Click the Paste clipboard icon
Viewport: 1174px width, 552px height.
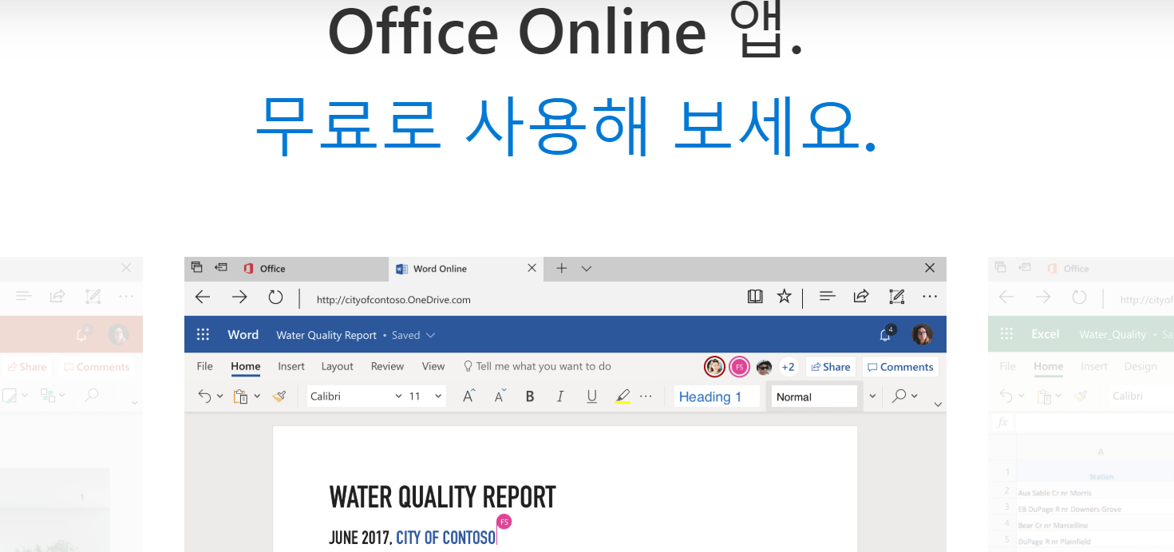coord(240,396)
